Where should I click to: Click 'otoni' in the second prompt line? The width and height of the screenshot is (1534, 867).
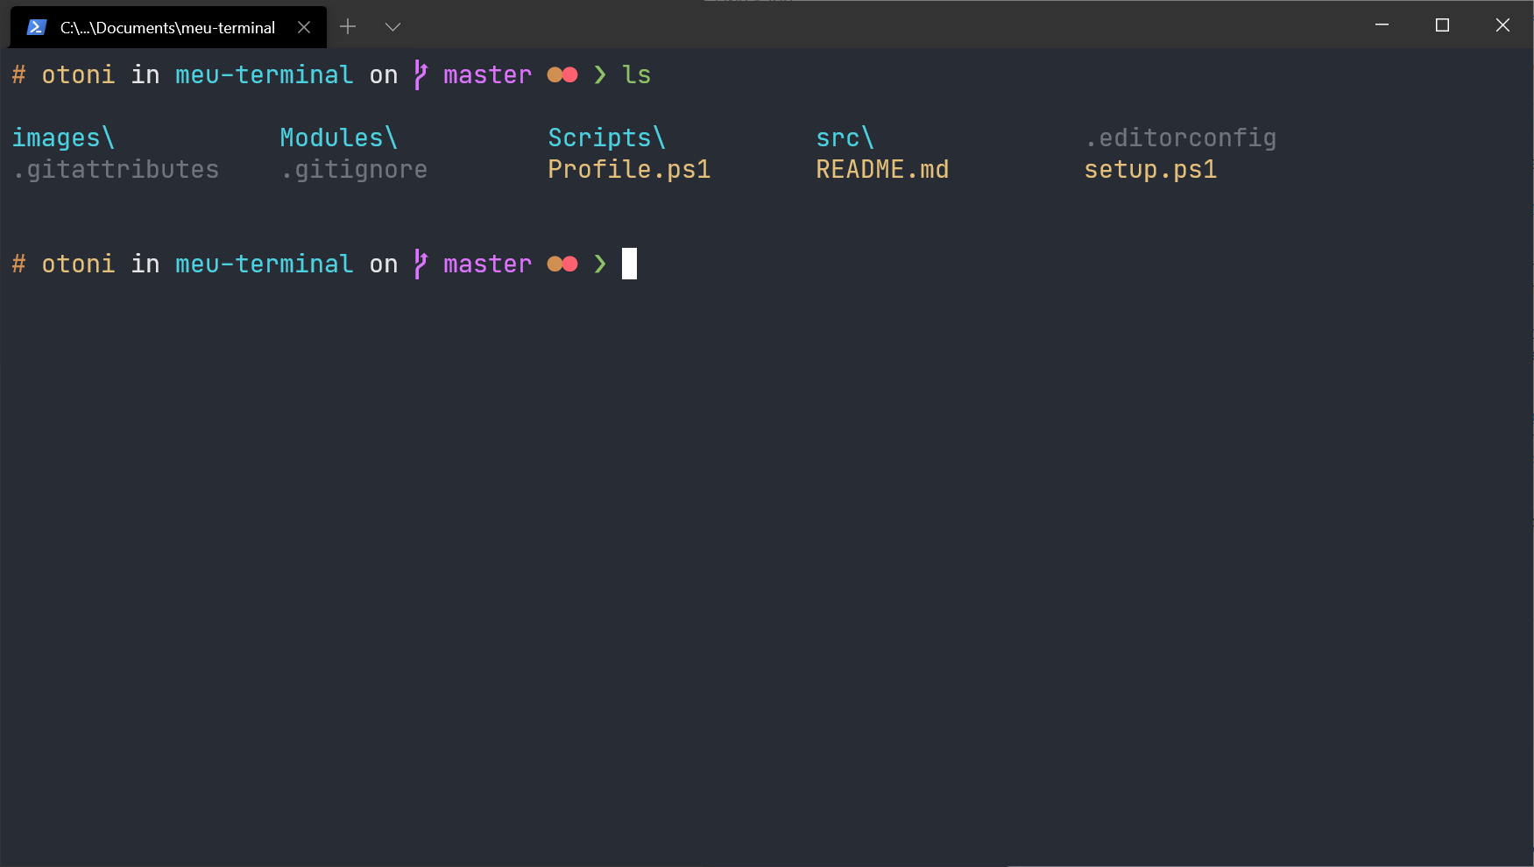click(78, 264)
